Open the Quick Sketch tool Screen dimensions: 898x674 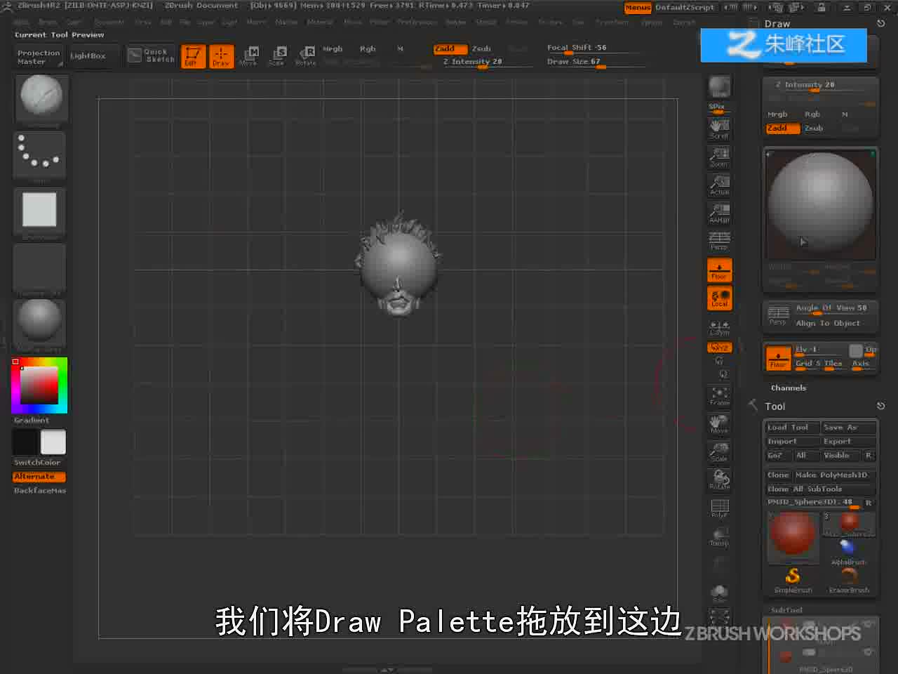[x=151, y=55]
